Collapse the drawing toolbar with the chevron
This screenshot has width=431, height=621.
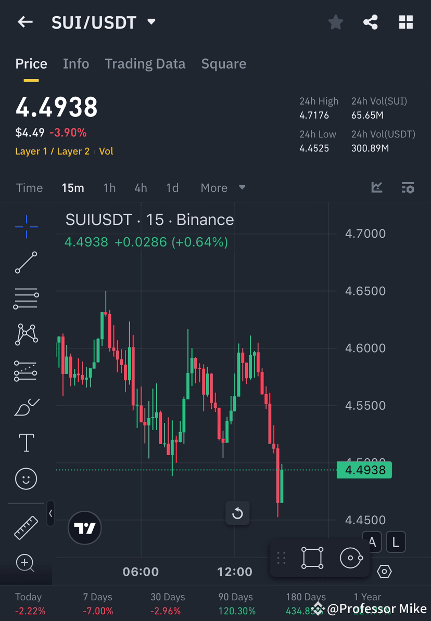(50, 513)
